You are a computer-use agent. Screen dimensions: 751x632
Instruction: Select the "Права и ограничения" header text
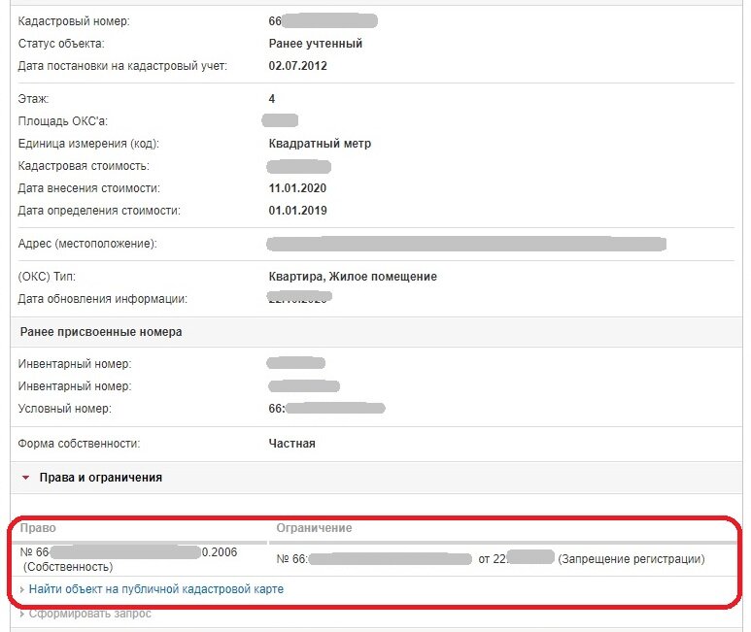[x=101, y=478]
